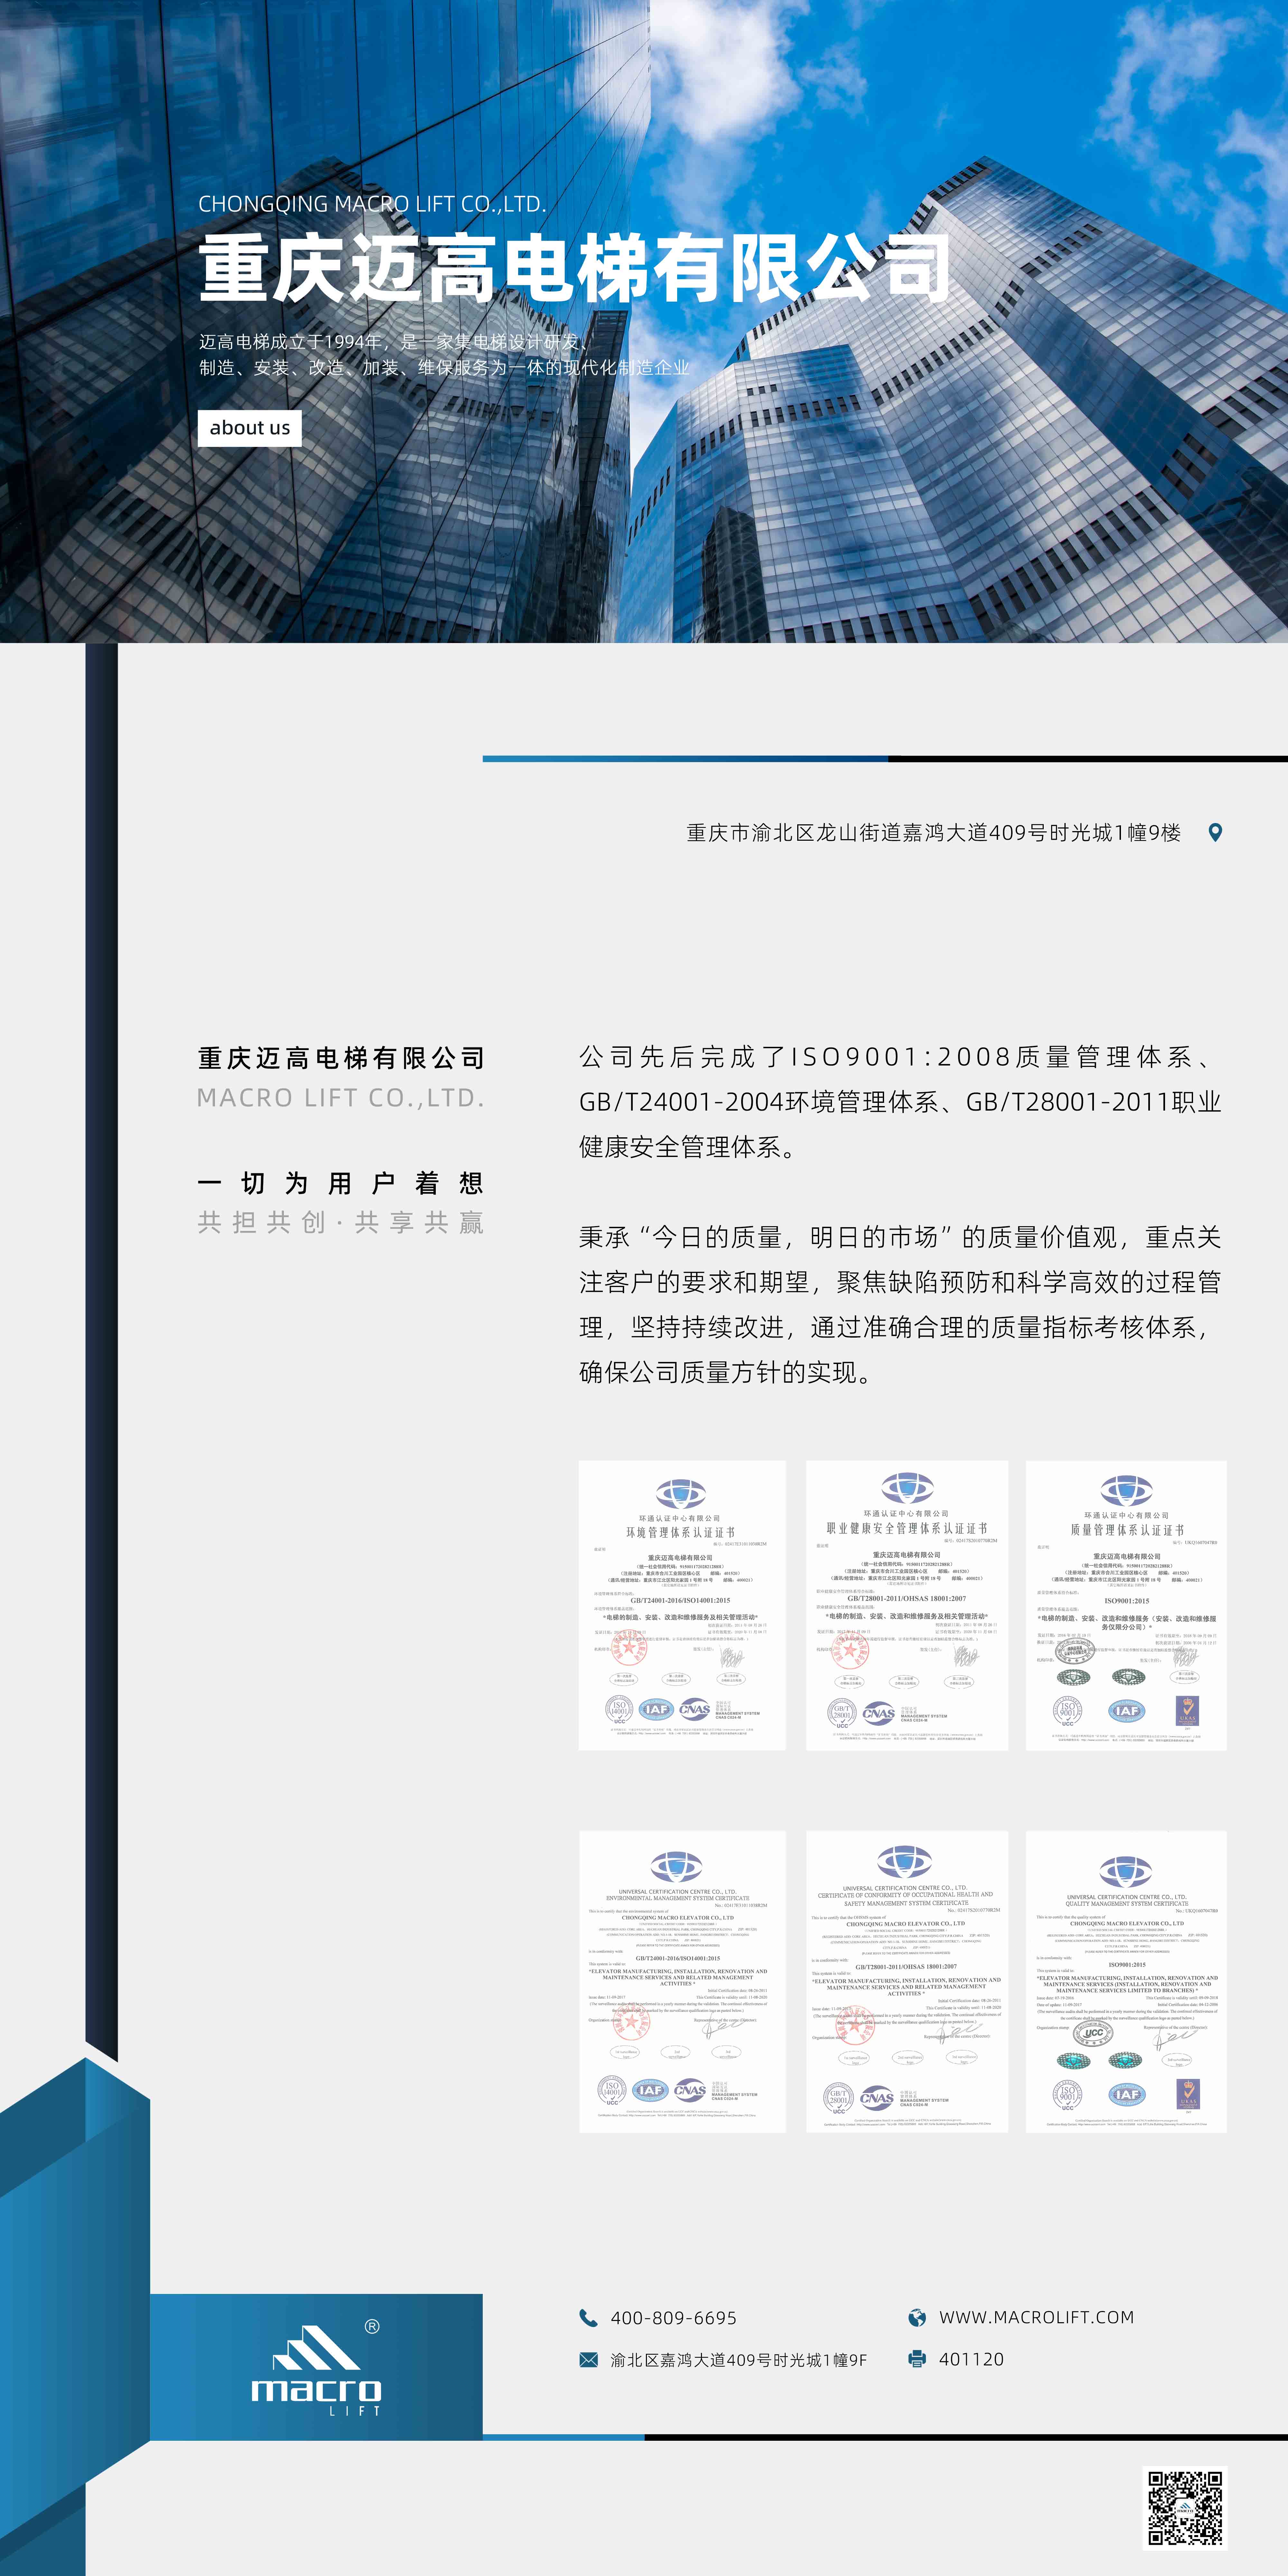Click the 401120 postal code text
1288x2576 pixels.
tap(971, 2359)
